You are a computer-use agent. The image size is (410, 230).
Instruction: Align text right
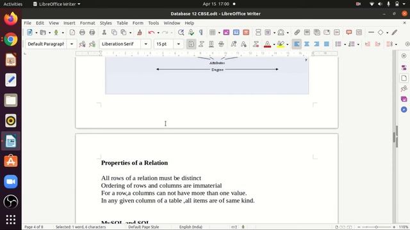(316, 44)
